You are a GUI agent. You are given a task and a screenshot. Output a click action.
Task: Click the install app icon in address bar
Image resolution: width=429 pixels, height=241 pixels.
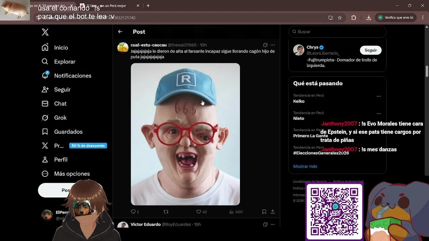[x=331, y=18]
